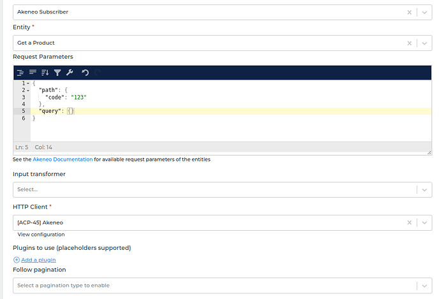Click inside the Akeneo Subscriber field
The image size is (440, 299).
(x=223, y=12)
